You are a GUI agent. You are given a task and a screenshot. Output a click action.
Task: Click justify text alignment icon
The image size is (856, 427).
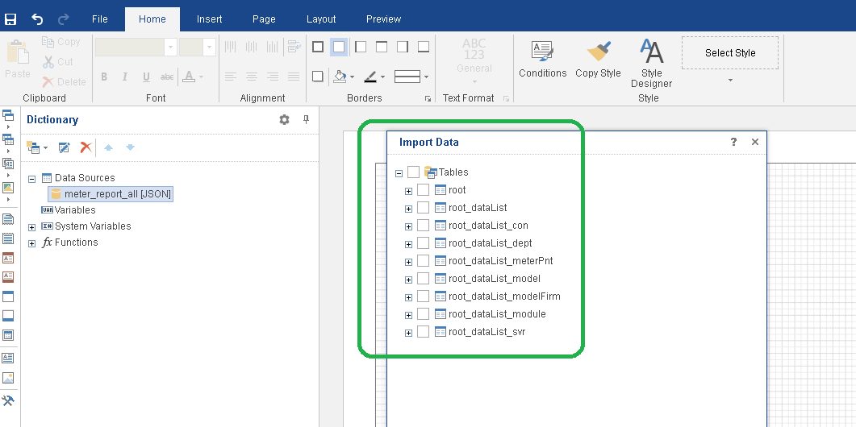(x=294, y=77)
